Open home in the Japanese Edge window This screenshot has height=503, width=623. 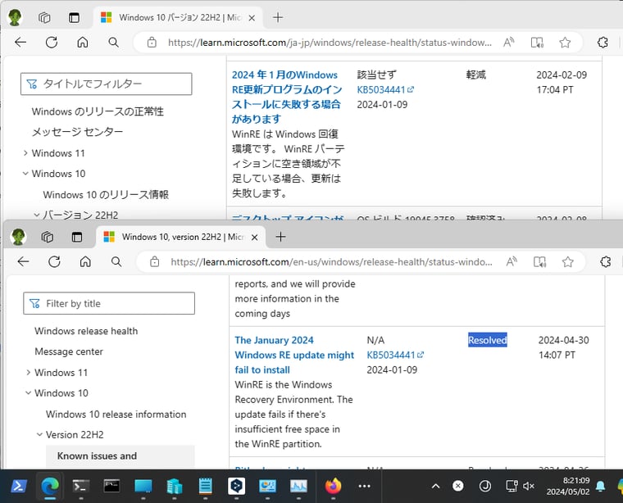[83, 42]
